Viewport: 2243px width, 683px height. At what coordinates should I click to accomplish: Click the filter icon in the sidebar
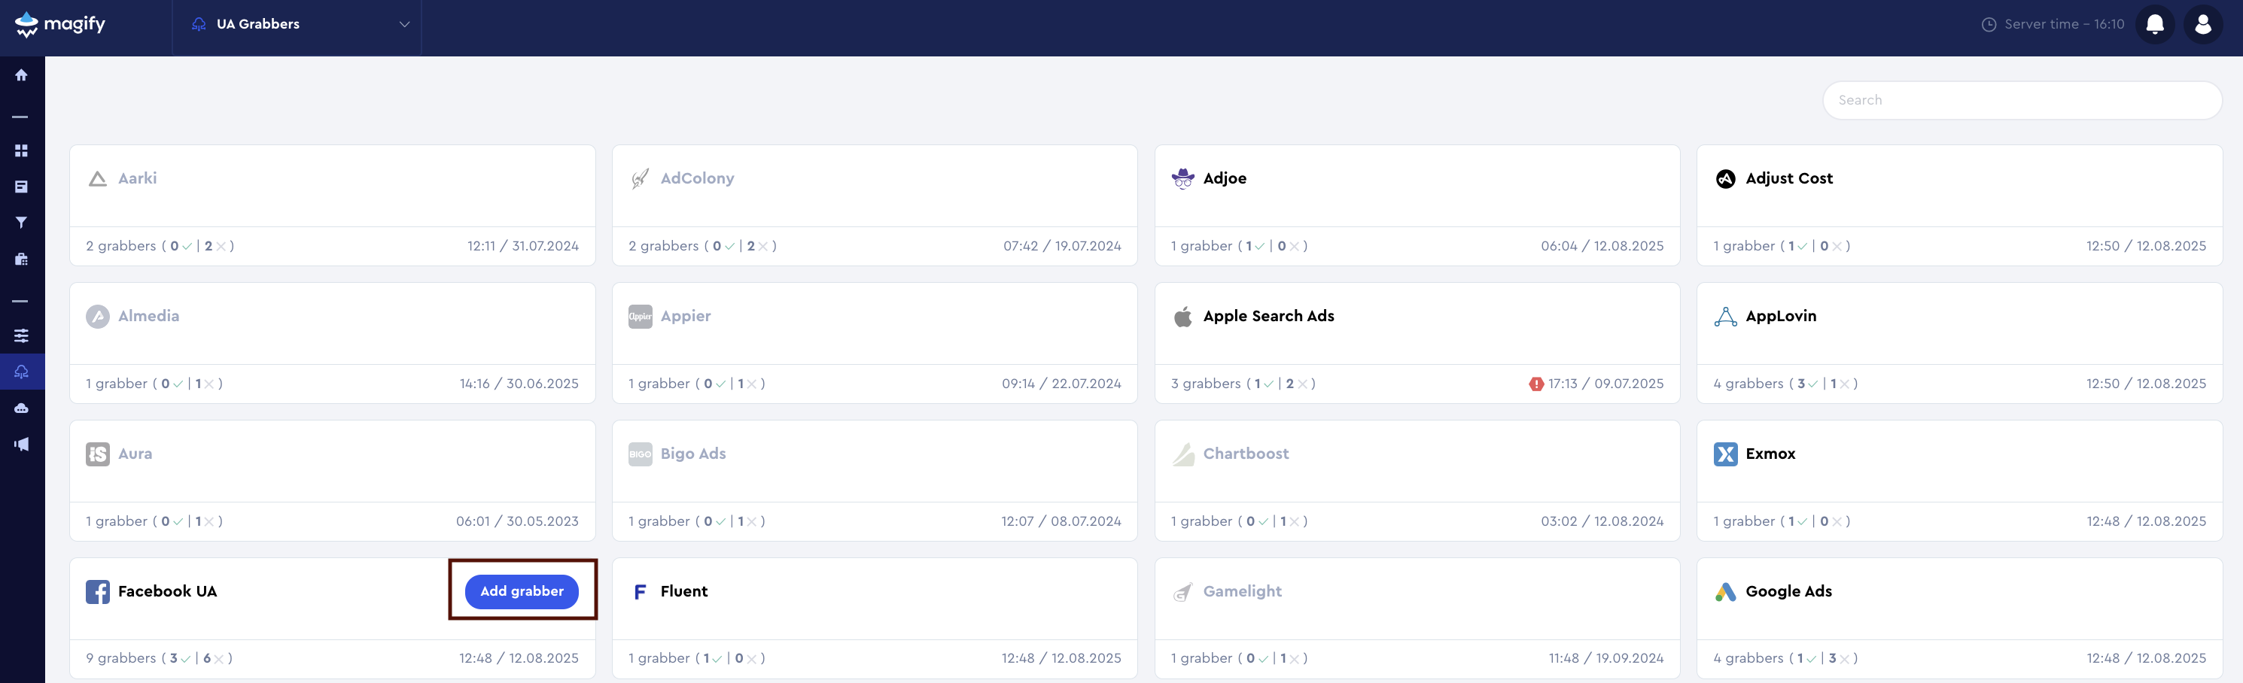[22, 222]
